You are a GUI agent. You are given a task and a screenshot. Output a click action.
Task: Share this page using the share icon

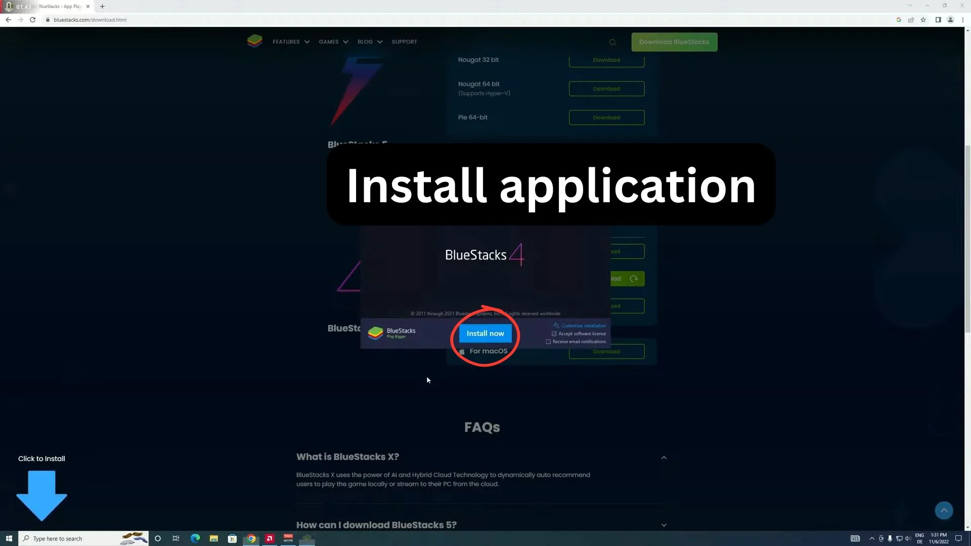(911, 20)
